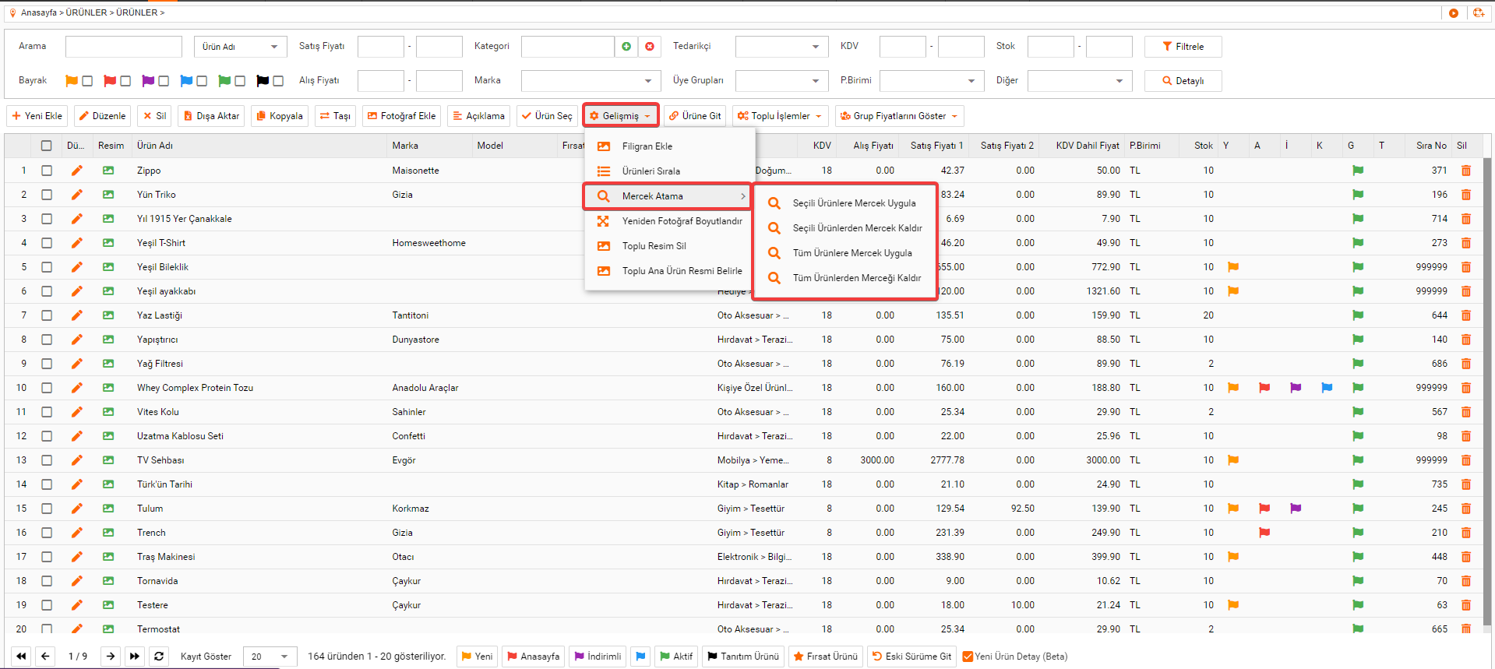Go to next page arrow
Image resolution: width=1495 pixels, height=669 pixels.
tap(111, 657)
